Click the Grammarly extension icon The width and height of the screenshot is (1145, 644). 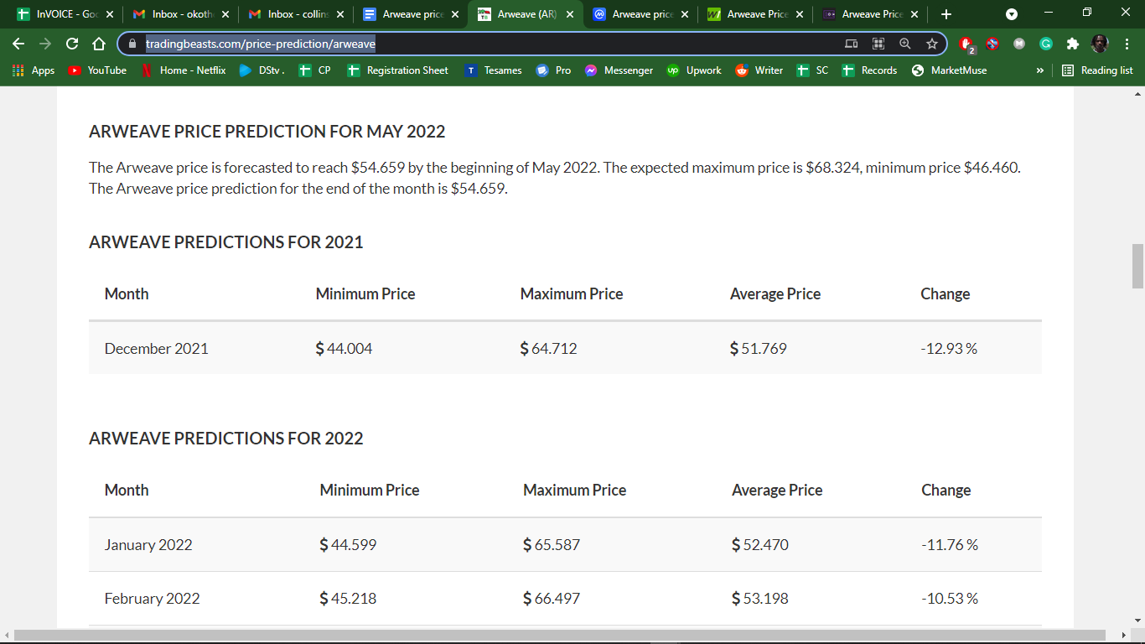click(1047, 43)
